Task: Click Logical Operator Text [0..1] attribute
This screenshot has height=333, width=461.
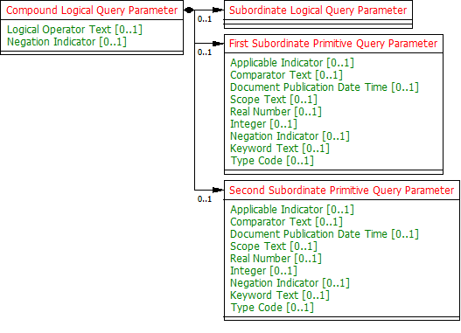Action: click(x=74, y=30)
